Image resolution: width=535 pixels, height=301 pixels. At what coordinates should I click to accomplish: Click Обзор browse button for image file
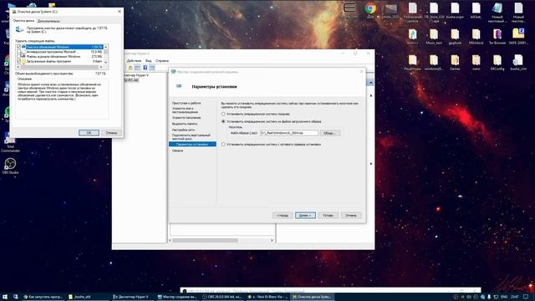point(329,133)
